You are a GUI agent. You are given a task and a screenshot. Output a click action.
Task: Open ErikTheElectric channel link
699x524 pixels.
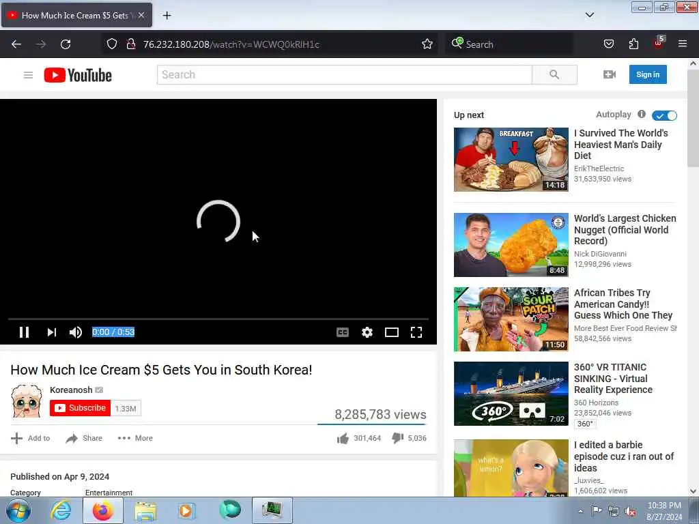click(599, 169)
